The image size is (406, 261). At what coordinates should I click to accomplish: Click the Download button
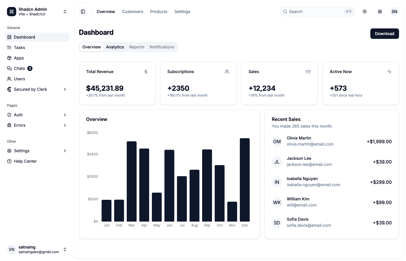[x=385, y=34]
